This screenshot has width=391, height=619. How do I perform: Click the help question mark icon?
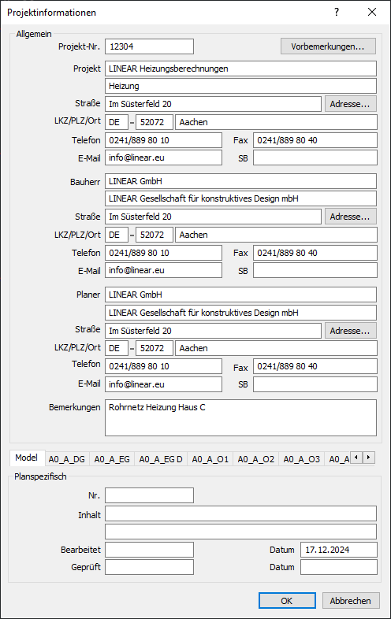(x=337, y=12)
